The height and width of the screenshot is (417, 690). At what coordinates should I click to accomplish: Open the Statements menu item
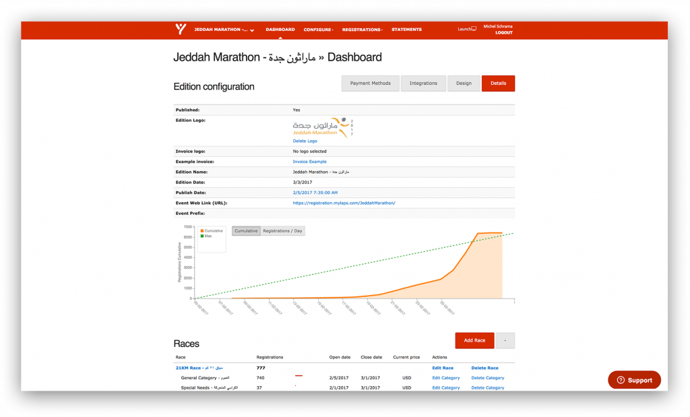pyautogui.click(x=406, y=30)
